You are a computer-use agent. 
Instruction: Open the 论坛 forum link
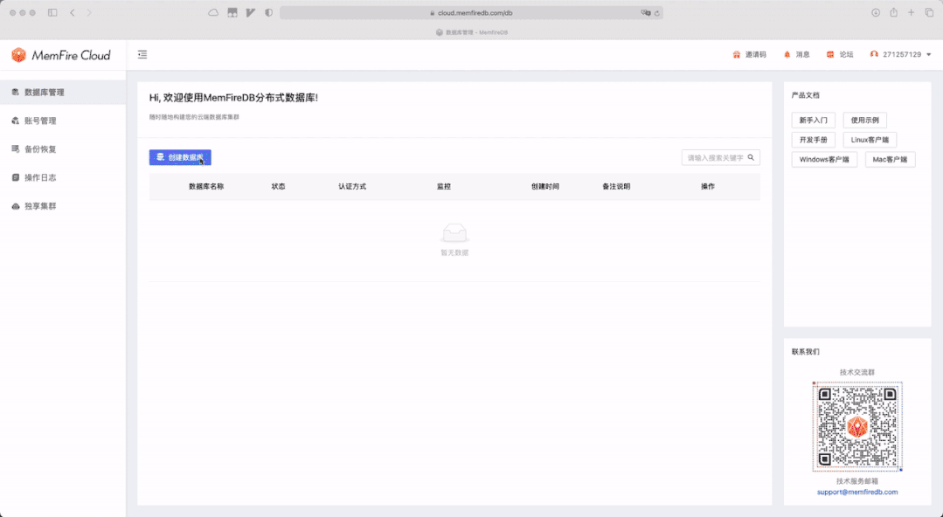click(840, 55)
